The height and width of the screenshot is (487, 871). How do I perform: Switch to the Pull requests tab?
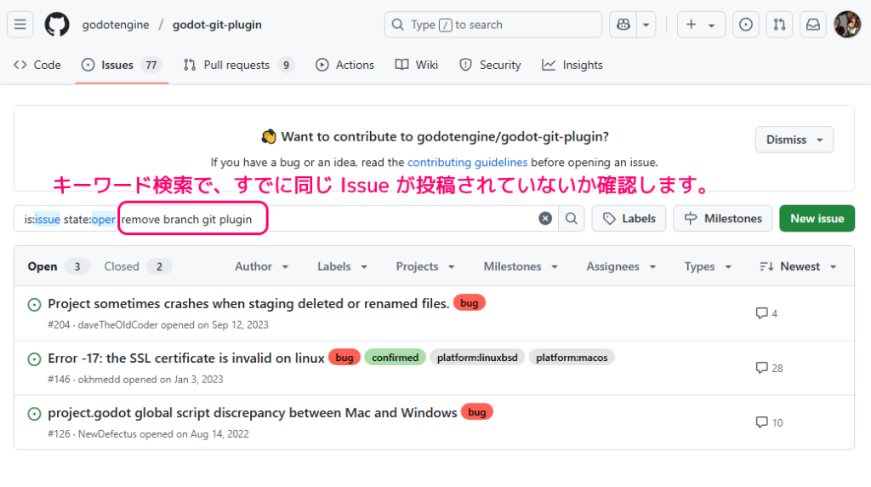238,65
